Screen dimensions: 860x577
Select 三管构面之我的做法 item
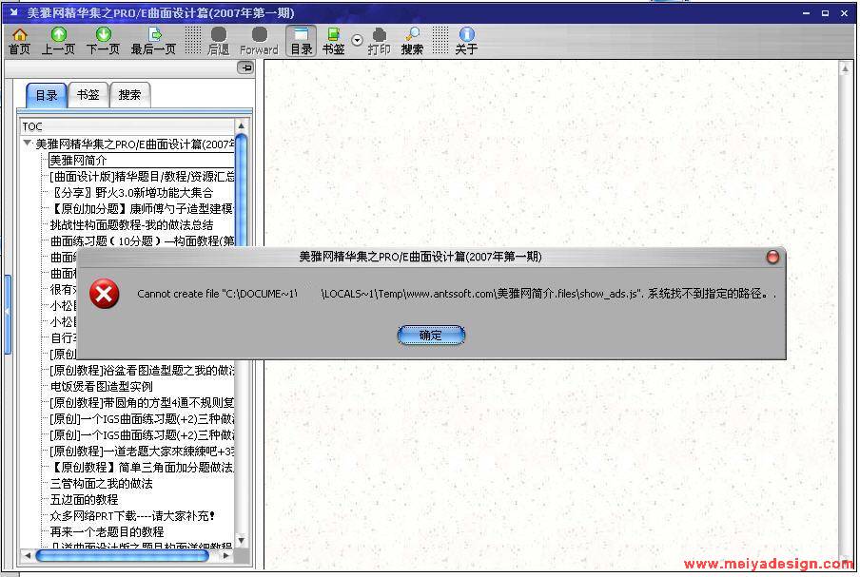tap(102, 483)
